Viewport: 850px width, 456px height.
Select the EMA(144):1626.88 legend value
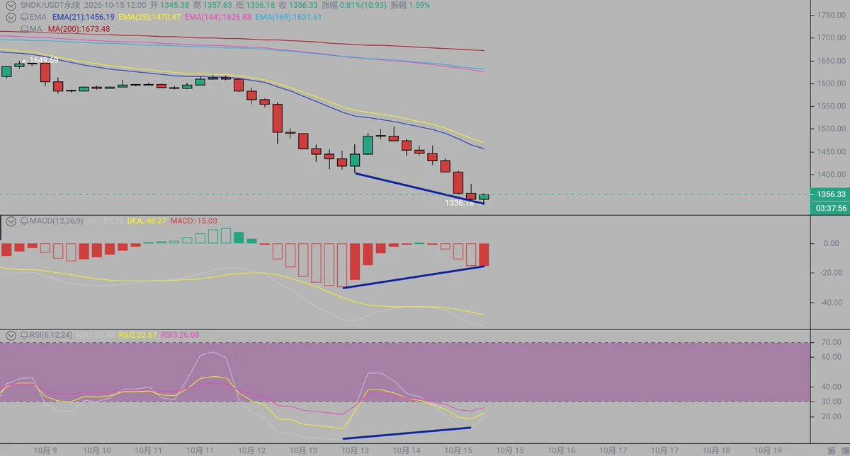click(x=219, y=16)
